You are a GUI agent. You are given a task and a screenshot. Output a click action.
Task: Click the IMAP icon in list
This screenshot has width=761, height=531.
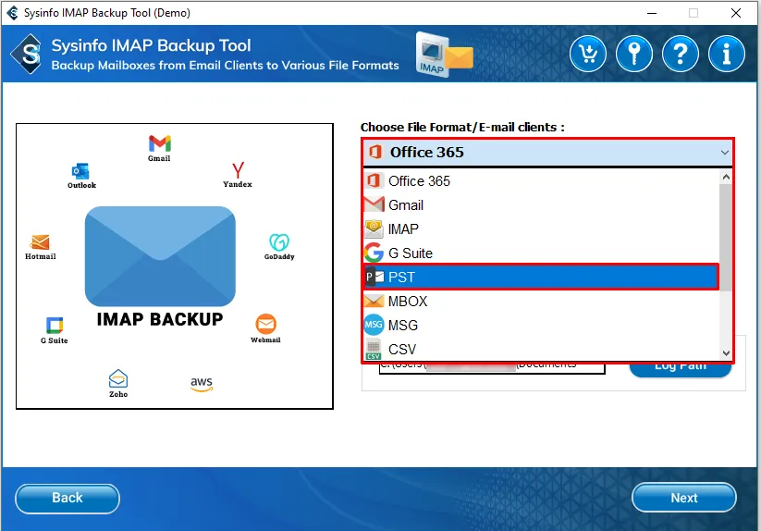(x=374, y=228)
